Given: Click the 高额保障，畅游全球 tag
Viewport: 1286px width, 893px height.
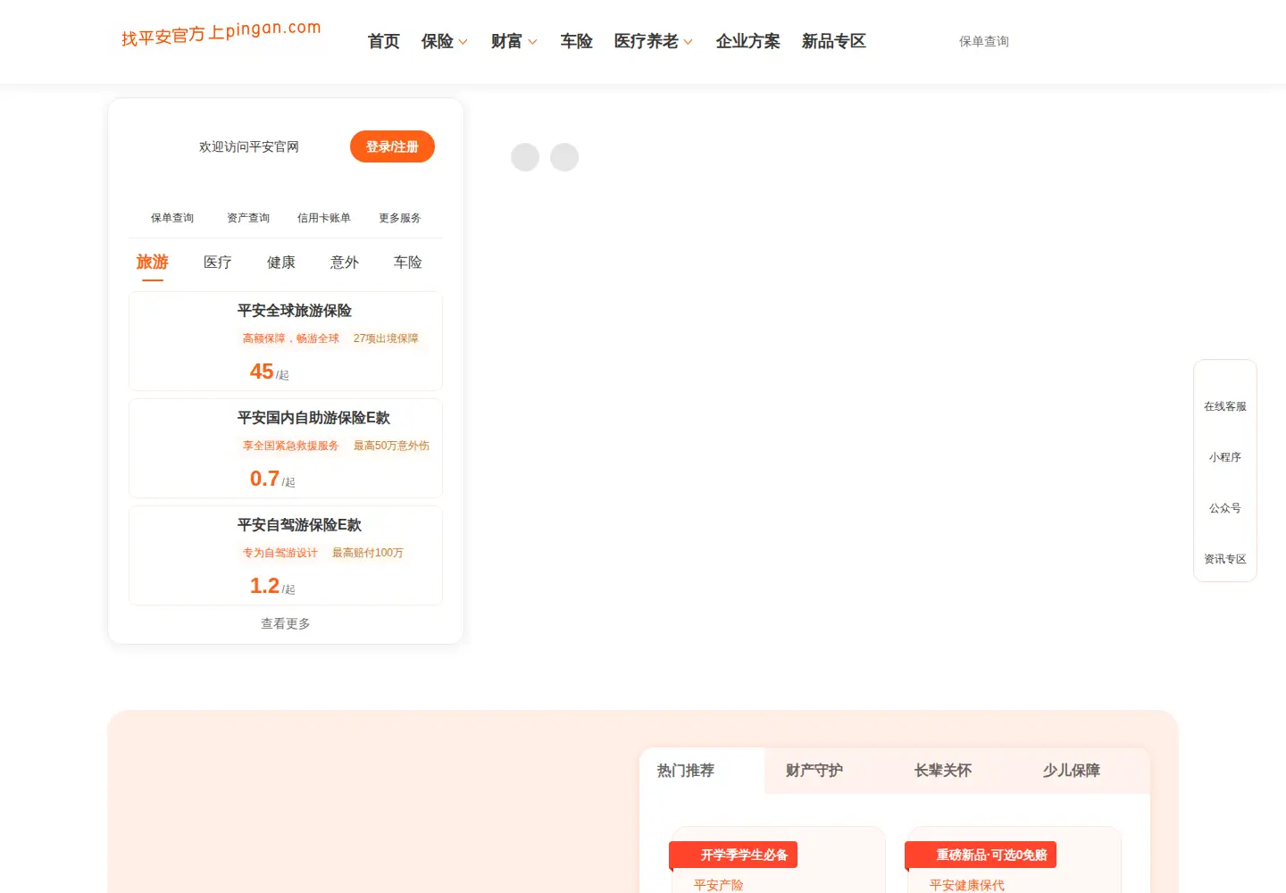Looking at the screenshot, I should click(291, 338).
